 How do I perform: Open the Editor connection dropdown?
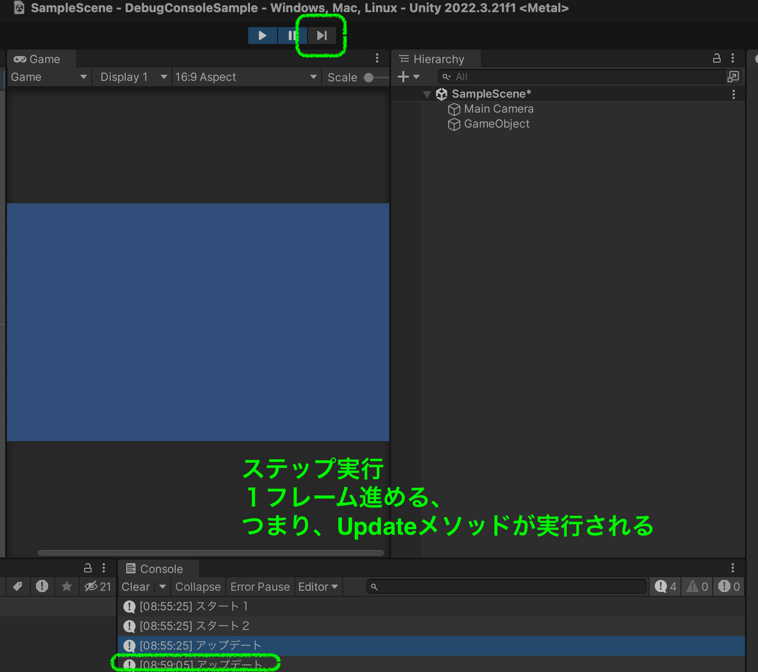318,586
